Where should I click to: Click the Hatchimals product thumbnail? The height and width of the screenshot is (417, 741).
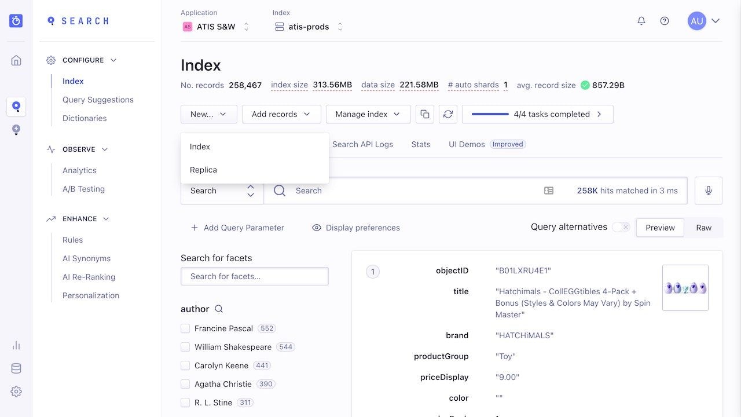(685, 287)
